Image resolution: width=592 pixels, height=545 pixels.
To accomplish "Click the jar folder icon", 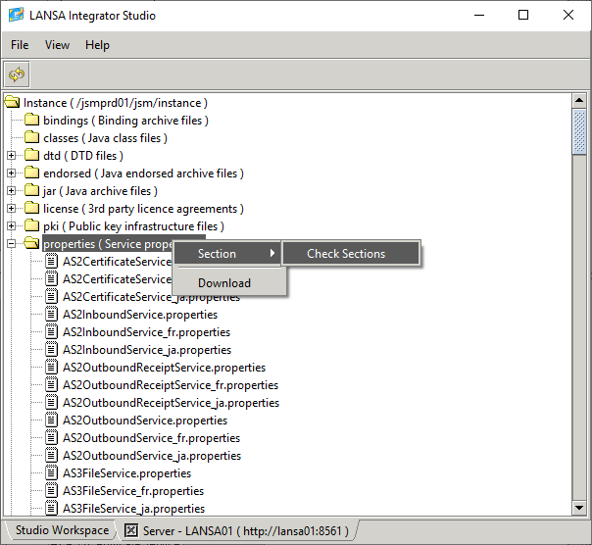I will (x=31, y=191).
